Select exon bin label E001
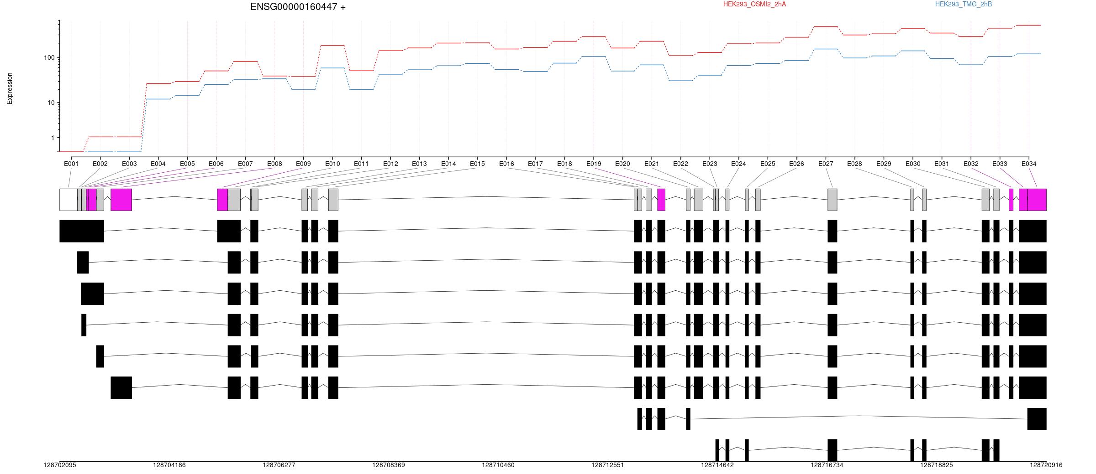 (x=71, y=164)
